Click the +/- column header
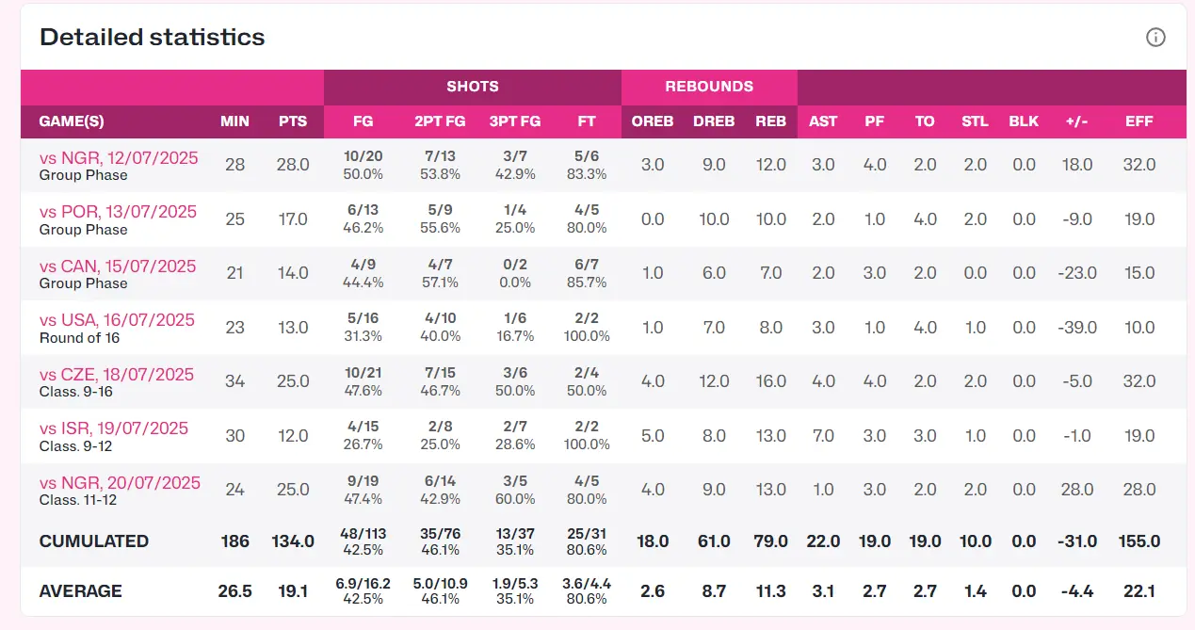The width and height of the screenshot is (1195, 630). [1077, 121]
